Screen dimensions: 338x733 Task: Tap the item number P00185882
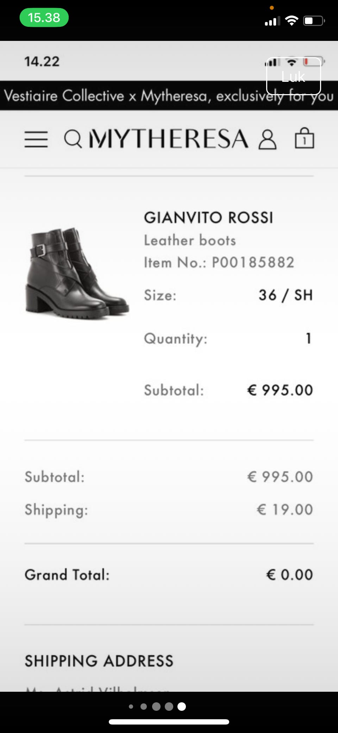(x=253, y=262)
